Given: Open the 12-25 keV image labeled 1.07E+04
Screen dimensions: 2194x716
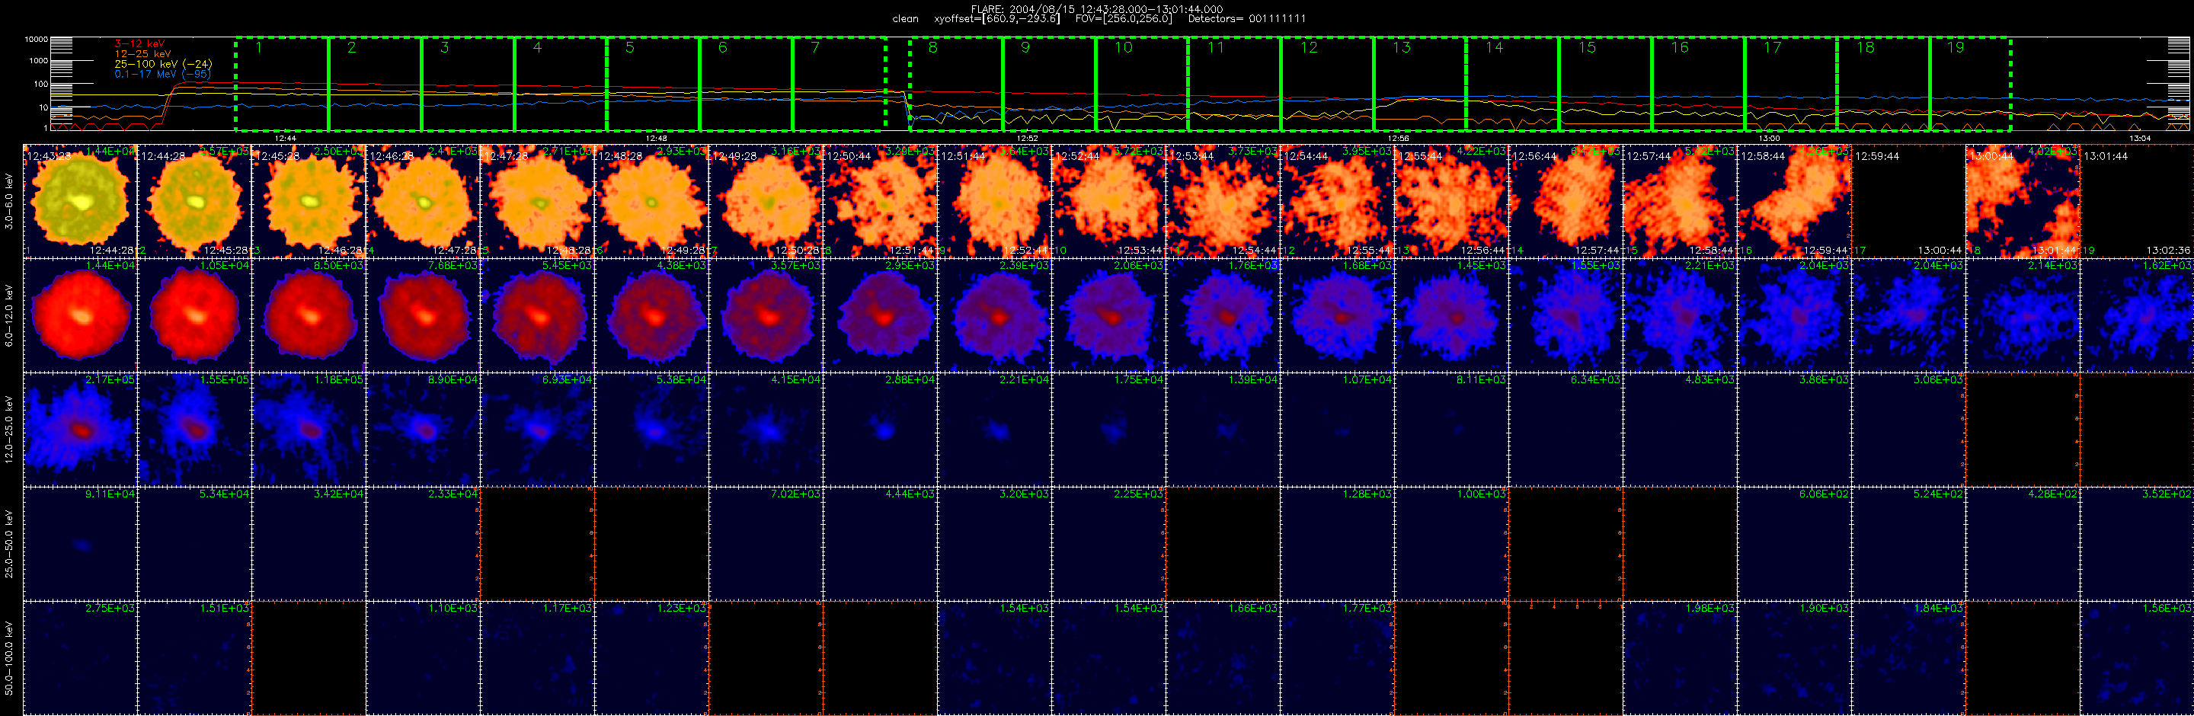Looking at the screenshot, I should [x=1337, y=429].
